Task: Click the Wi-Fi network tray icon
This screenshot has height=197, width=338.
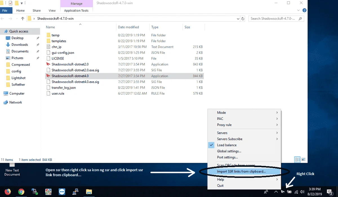Action: tap(296, 192)
